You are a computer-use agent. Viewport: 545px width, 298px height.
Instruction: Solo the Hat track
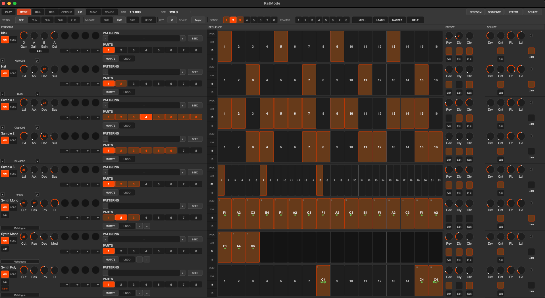[13, 73]
